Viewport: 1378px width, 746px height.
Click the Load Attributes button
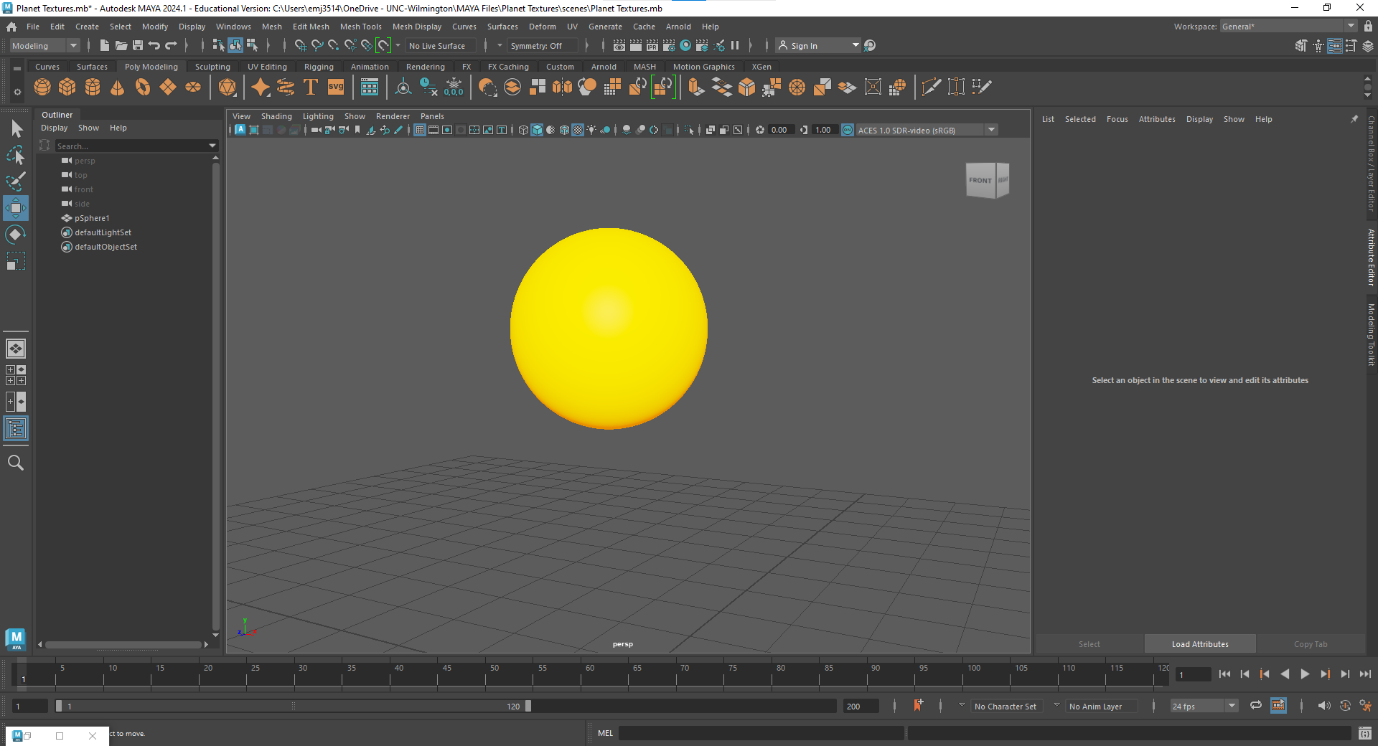point(1199,644)
